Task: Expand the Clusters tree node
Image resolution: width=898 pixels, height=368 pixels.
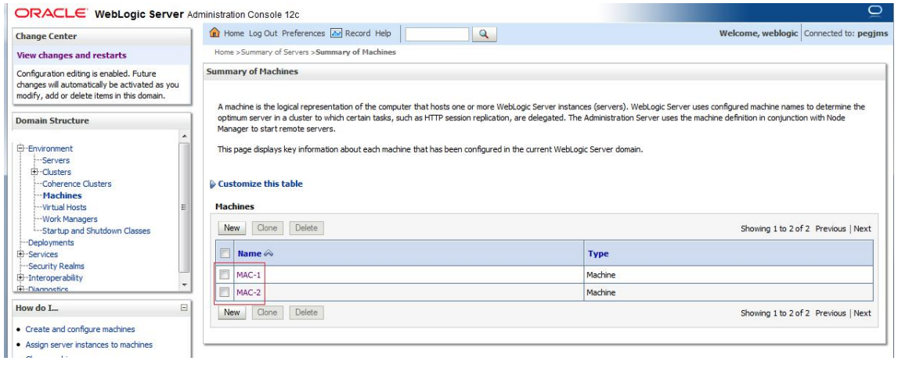Action: 34,171
